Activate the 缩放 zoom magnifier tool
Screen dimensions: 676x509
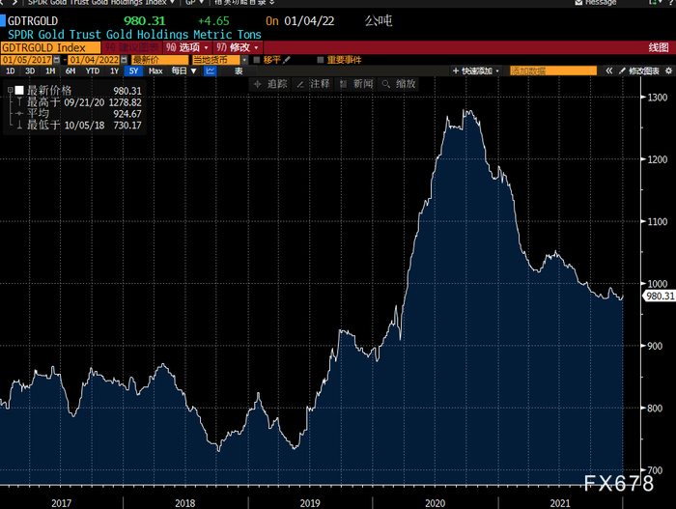(399, 84)
